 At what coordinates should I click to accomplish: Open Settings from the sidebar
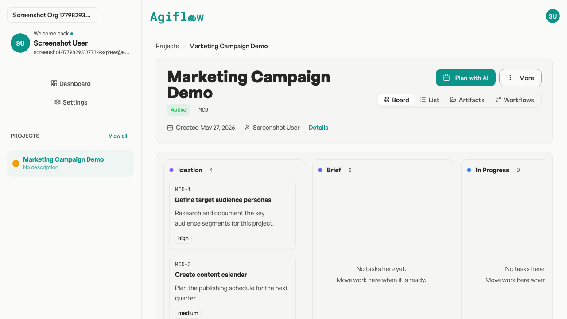pos(71,102)
